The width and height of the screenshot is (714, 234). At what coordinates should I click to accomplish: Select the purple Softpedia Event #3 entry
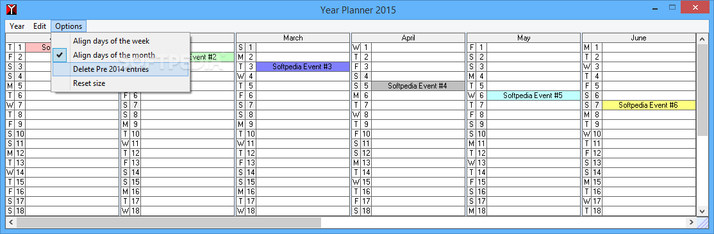click(x=303, y=67)
